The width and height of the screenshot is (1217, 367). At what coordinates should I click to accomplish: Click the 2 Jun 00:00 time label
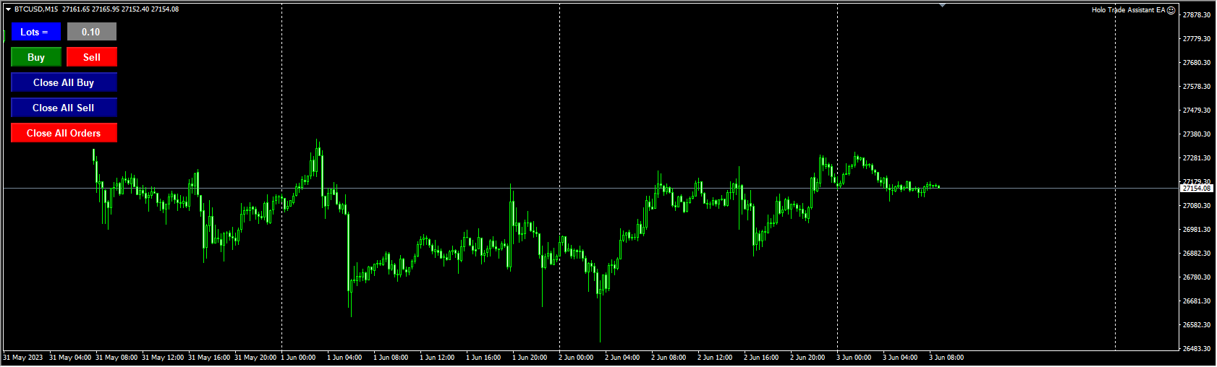coord(576,358)
